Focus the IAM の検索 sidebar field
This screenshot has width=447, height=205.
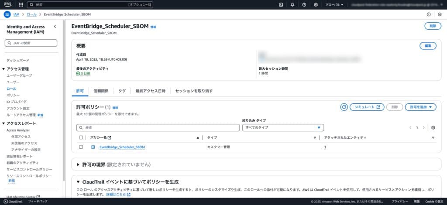tap(31, 43)
